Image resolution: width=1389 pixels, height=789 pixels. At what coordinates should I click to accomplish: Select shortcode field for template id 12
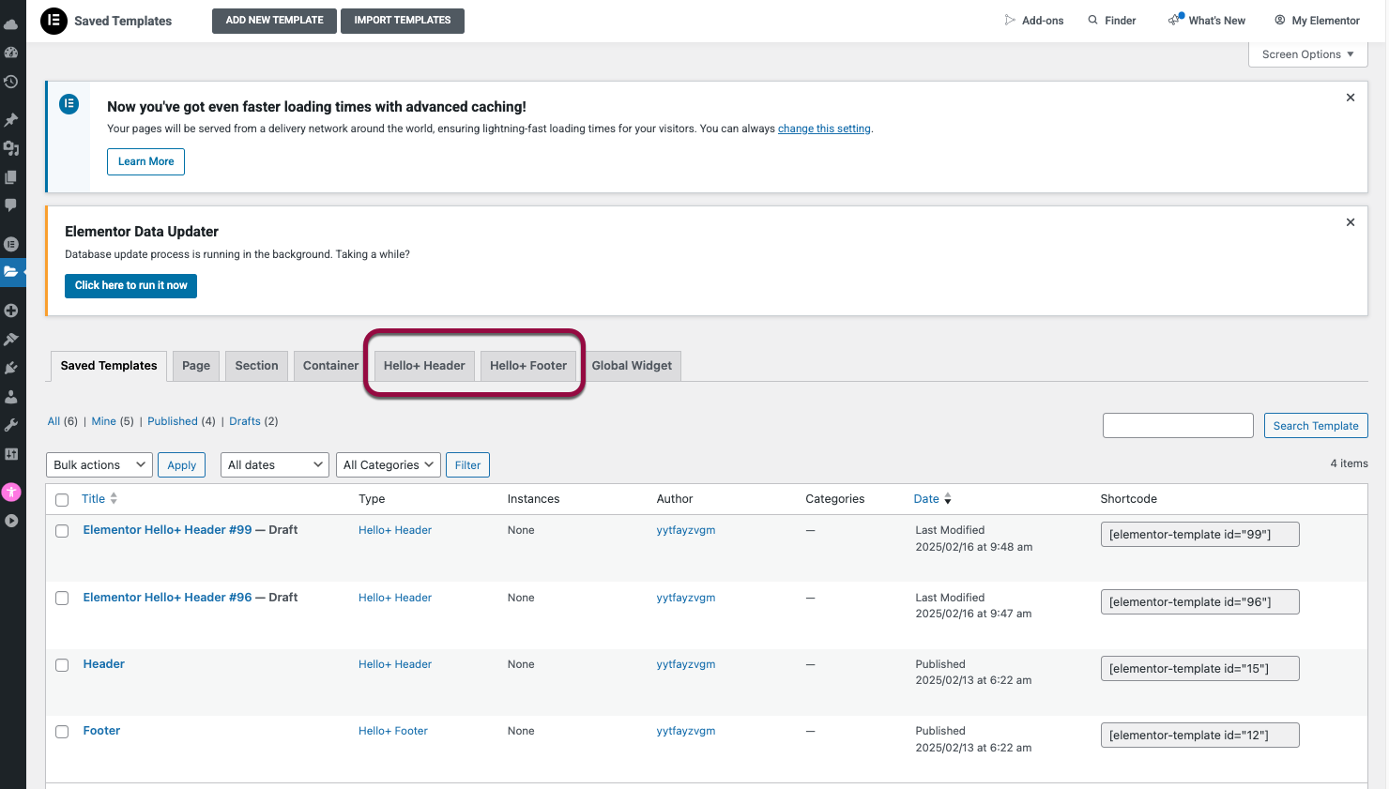[1199, 736]
